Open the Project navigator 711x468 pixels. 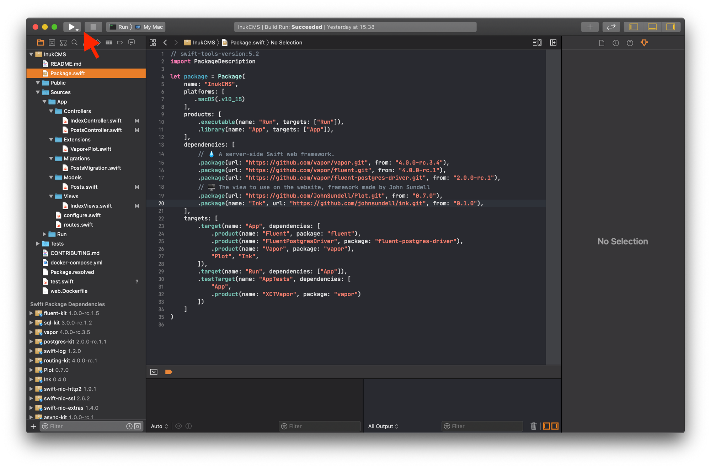pos(41,43)
